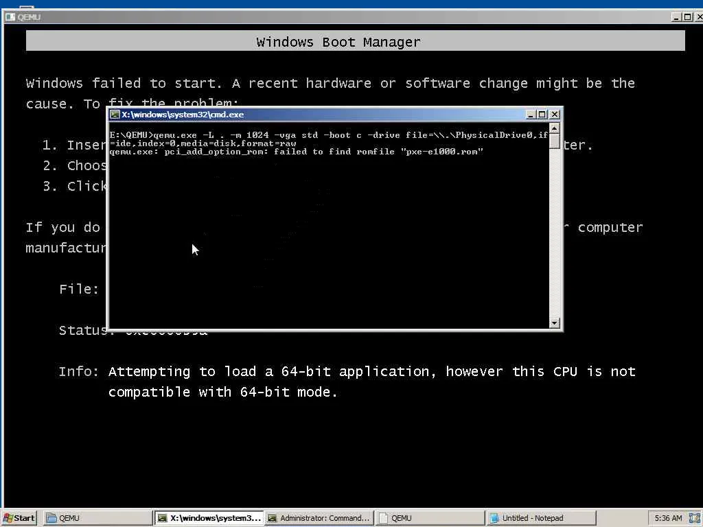Click the QEMU window title bar
Viewport: 703px width, 527px height.
click(352, 17)
